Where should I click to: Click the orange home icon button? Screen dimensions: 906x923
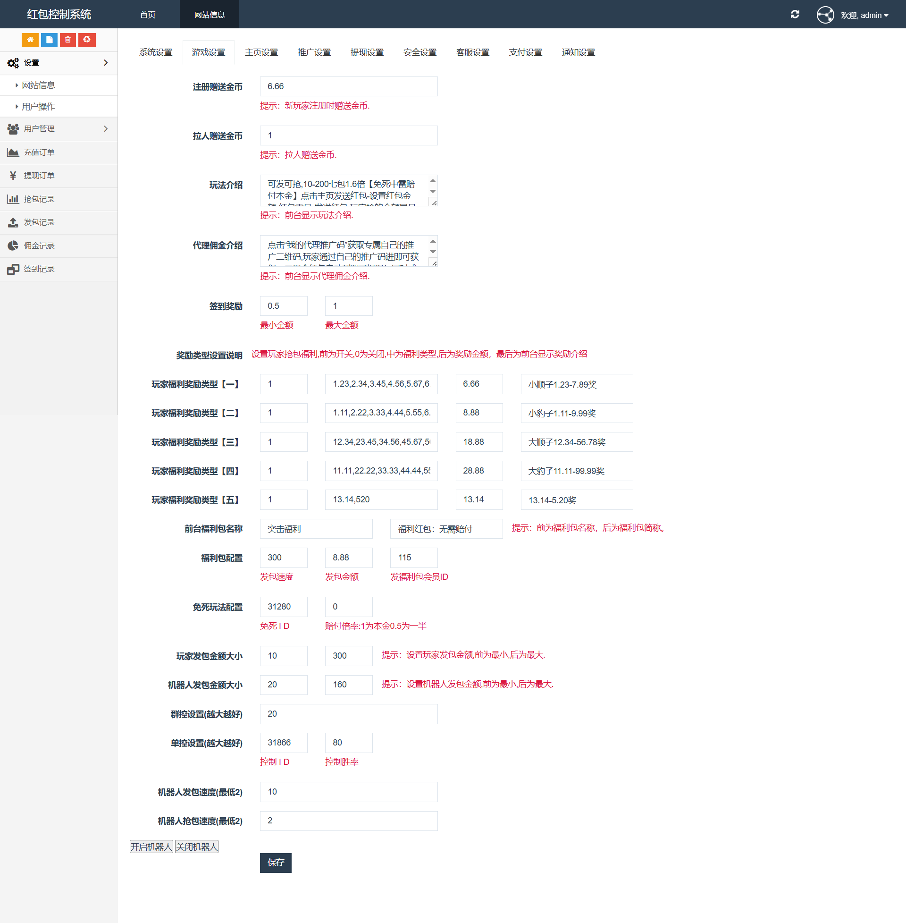tap(30, 40)
